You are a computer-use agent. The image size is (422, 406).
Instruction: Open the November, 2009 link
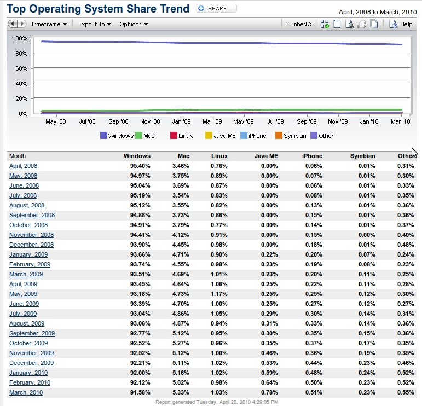[31, 353]
